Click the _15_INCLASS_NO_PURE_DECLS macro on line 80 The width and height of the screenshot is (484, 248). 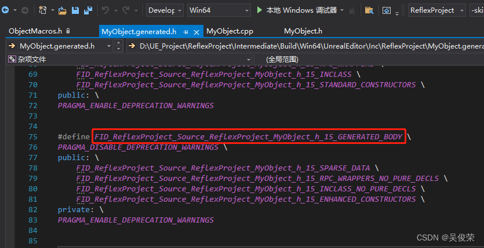(x=246, y=189)
